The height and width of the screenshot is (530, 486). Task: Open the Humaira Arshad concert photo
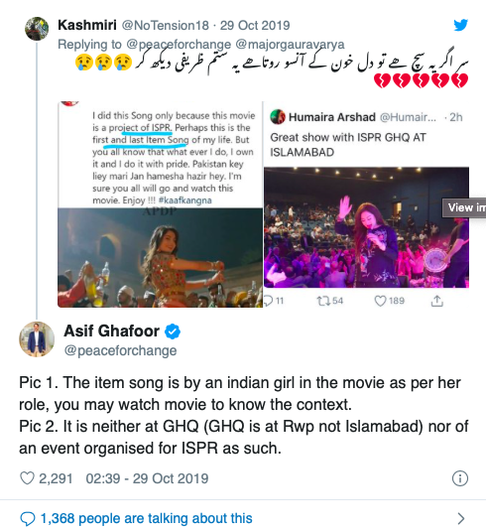pos(366,227)
